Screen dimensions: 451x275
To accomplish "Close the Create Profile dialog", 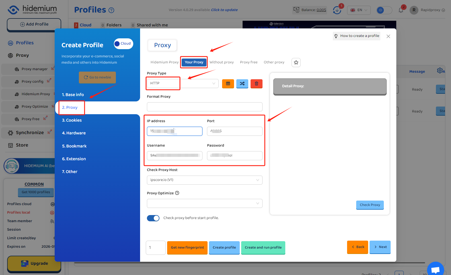I will click(388, 36).
